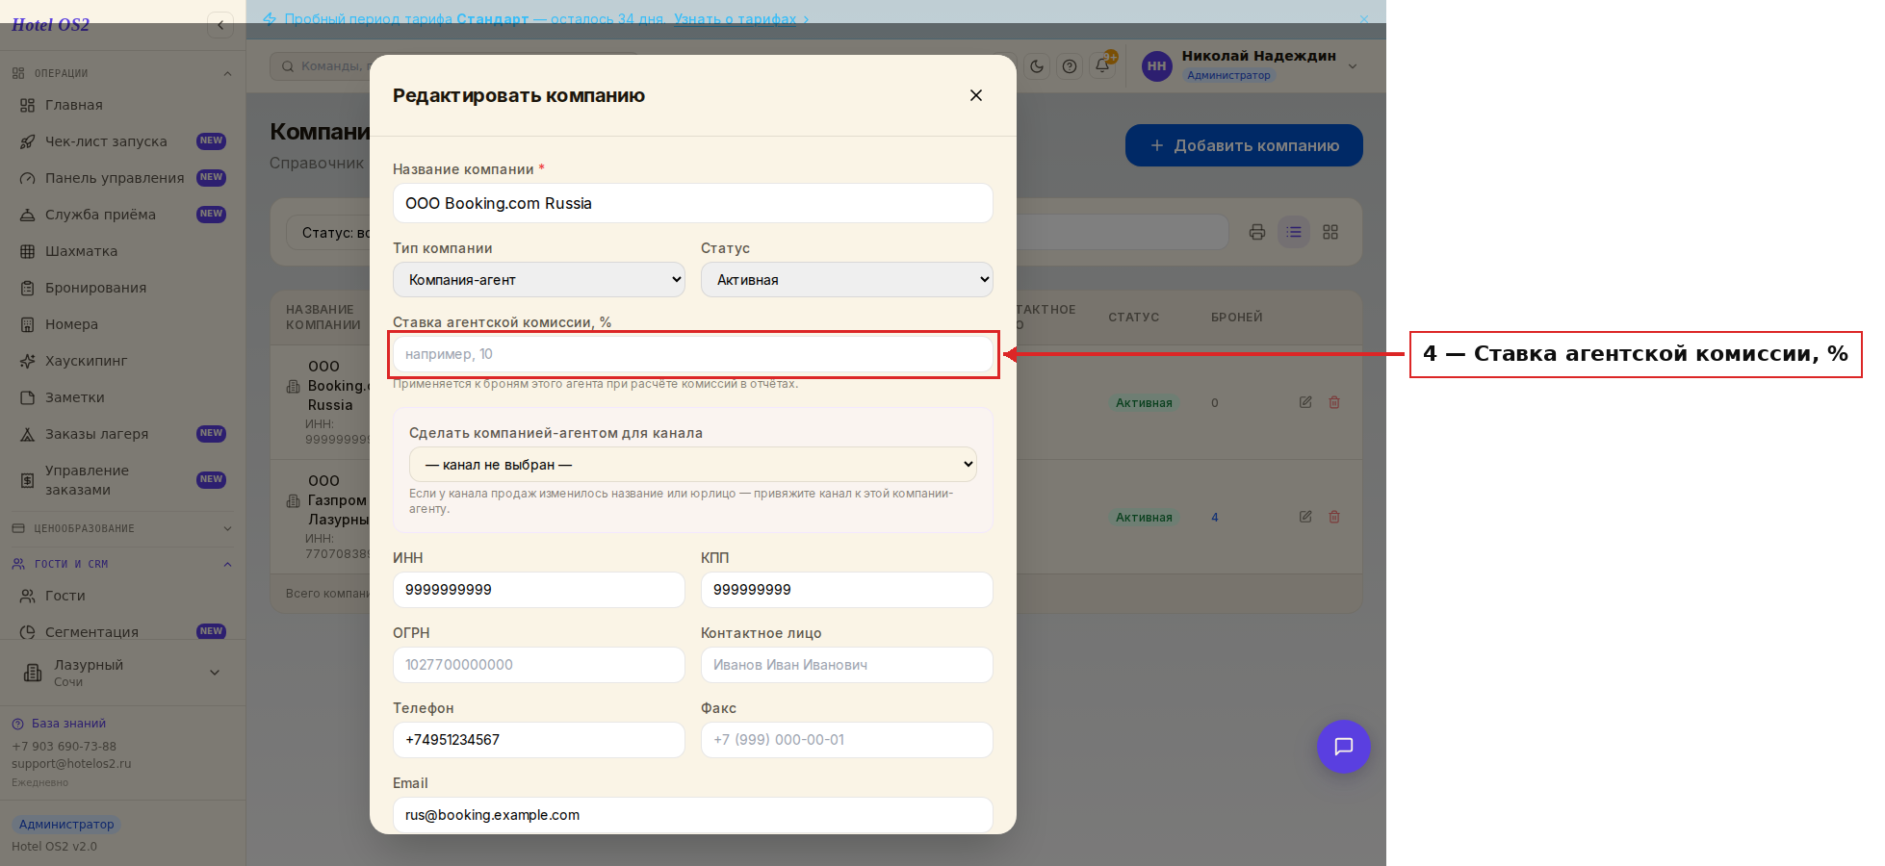1885x866 pixels.
Task: Open the chat widget button
Action: [1344, 747]
